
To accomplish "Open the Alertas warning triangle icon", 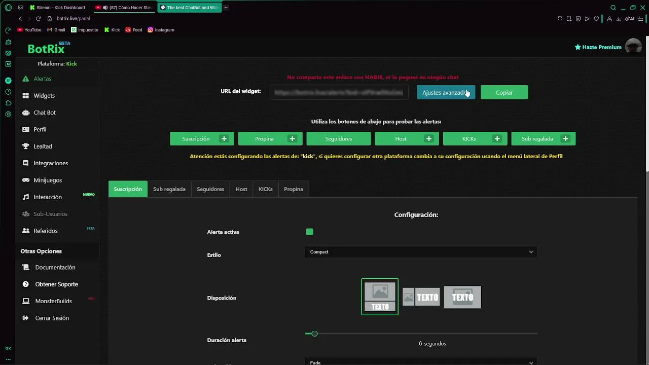I will coord(26,79).
